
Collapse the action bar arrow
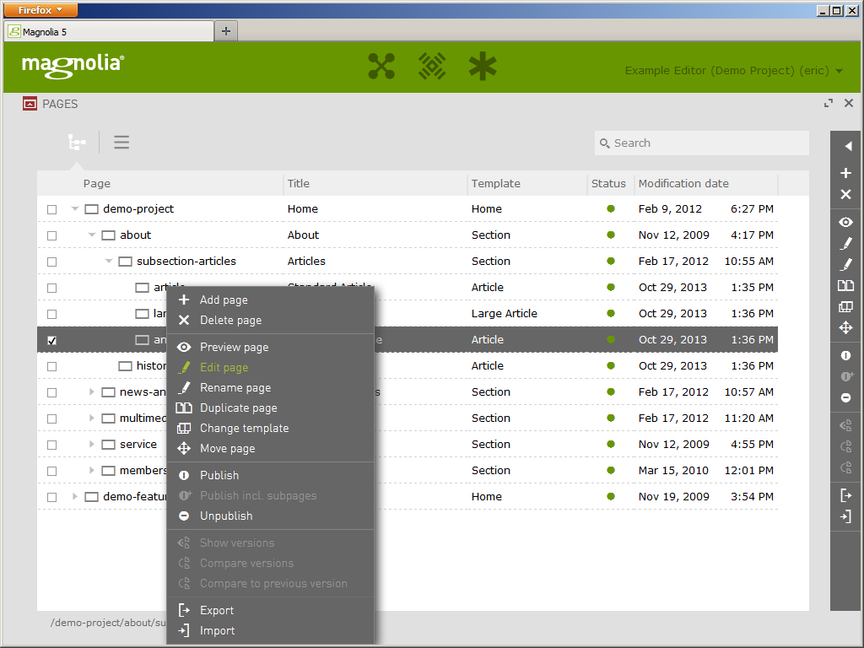click(847, 146)
